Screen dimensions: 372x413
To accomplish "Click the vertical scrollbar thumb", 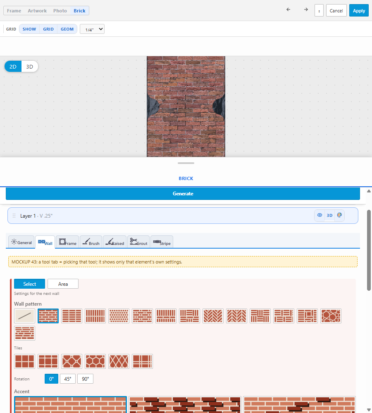I will [369, 250].
